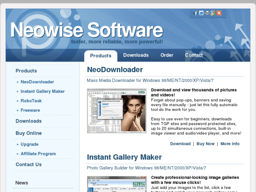The image size is (256, 192).
Task: Click the arrow bullet beside Upgrade
Action: pyautogui.click(x=18, y=144)
